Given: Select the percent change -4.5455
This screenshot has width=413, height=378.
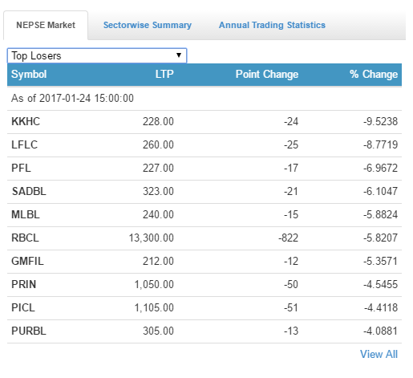Looking at the screenshot, I should [380, 284].
